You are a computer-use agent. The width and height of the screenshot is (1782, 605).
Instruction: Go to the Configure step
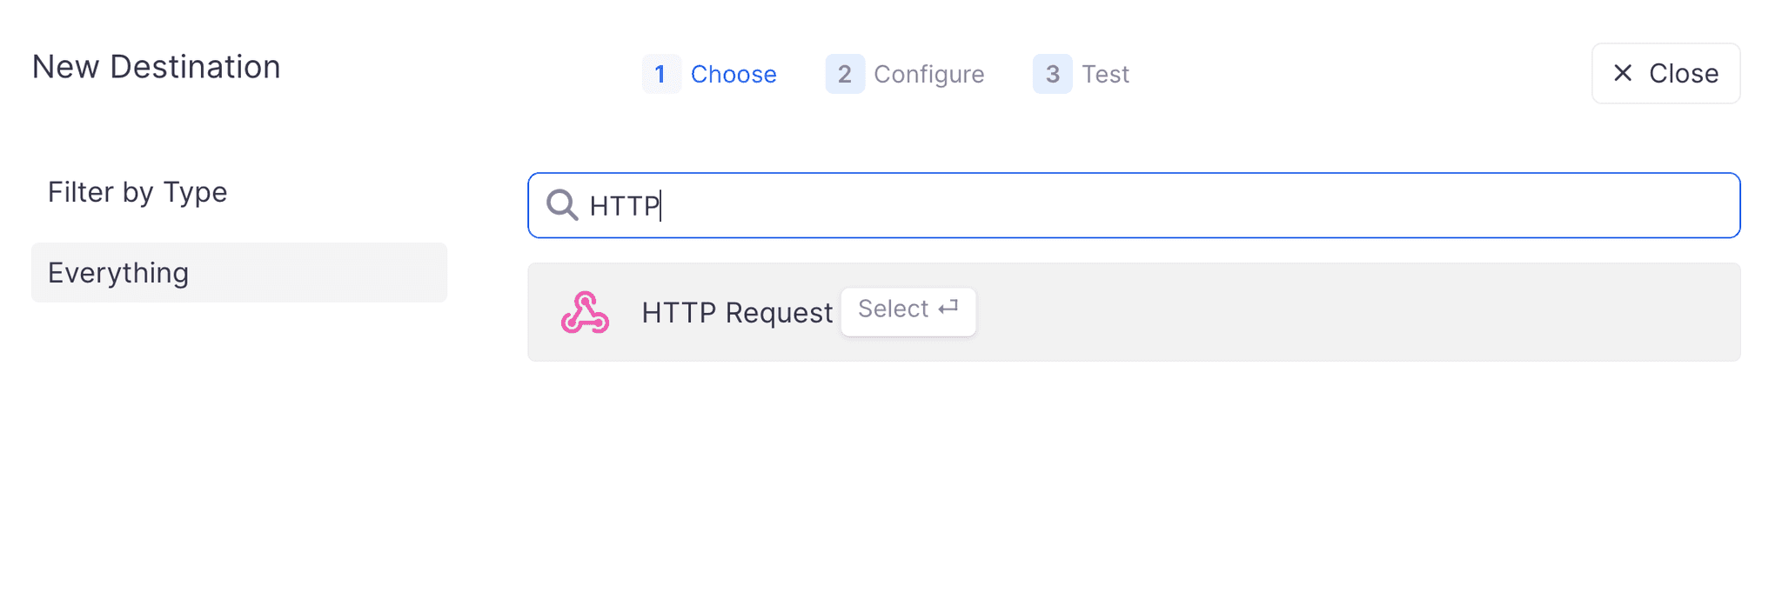pos(928,74)
